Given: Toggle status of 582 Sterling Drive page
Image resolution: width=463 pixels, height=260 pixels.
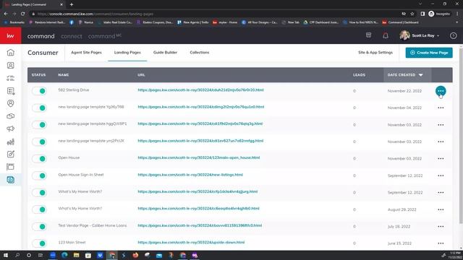Looking at the screenshot, I should 39,91.
